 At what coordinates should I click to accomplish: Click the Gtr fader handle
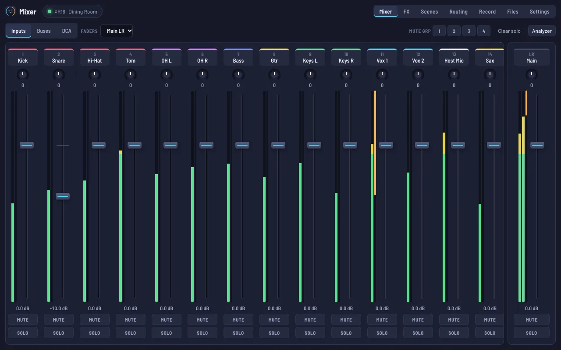[278, 145]
